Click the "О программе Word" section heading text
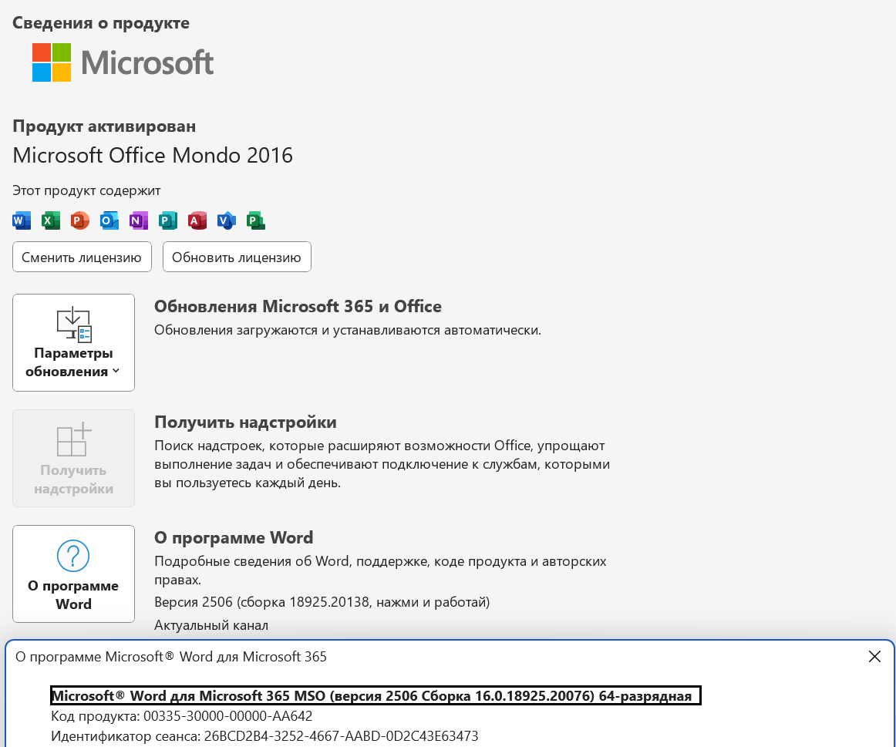Image resolution: width=896 pixels, height=747 pixels. pyautogui.click(x=234, y=538)
